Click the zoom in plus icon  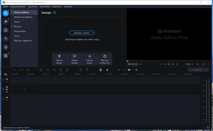click(136, 70)
